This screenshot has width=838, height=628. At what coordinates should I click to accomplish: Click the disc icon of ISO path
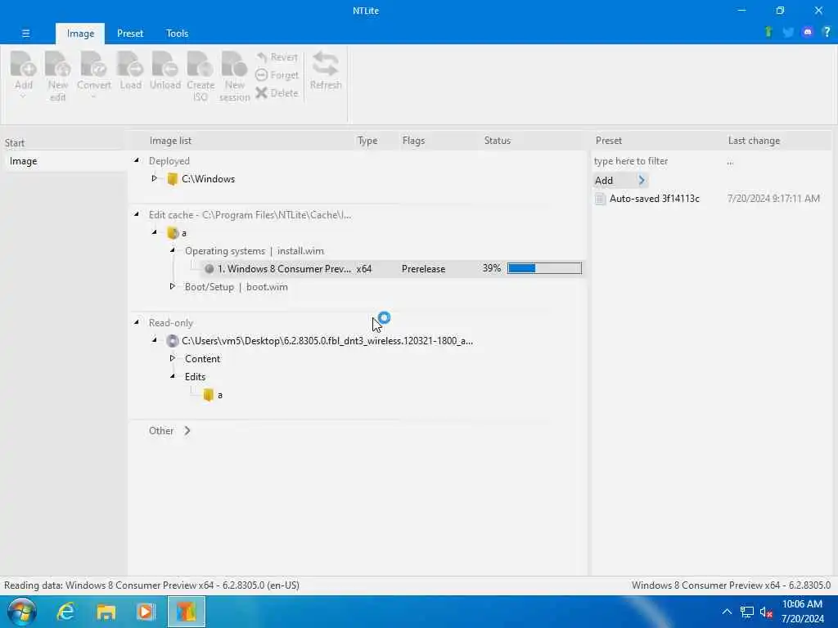(172, 341)
